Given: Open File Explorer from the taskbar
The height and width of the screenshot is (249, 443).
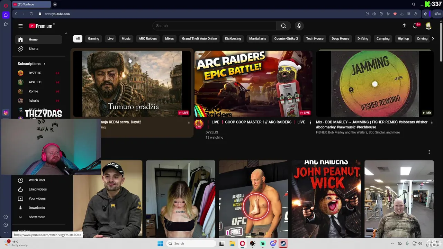Looking at the screenshot, I should (x=232, y=243).
